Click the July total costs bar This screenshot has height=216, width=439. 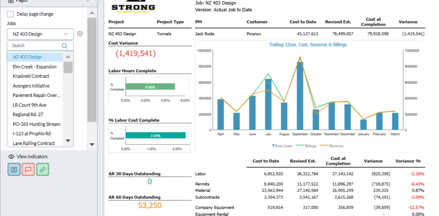click(268, 104)
